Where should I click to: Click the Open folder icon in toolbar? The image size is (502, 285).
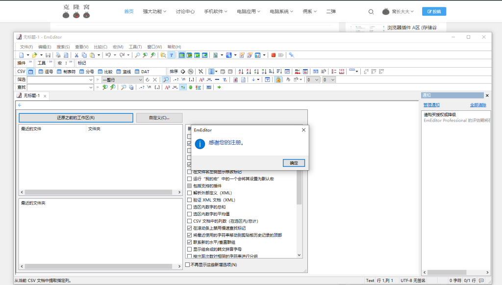[x=35, y=55]
